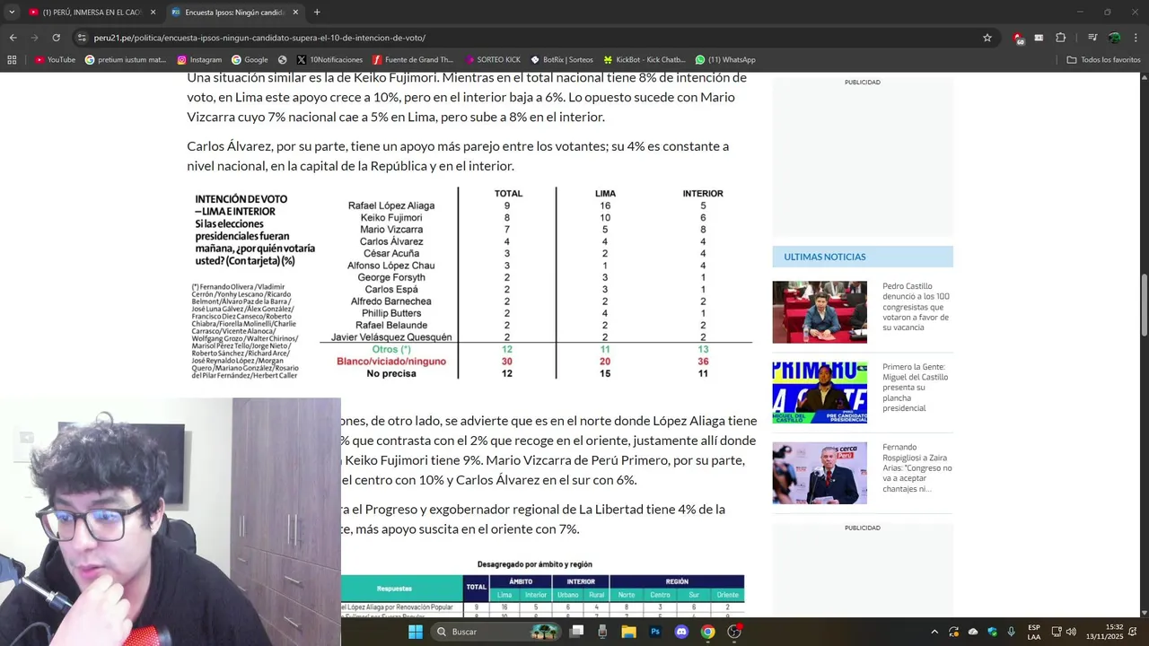Close the PERÚ, INMERSA EN EL CAOS tab
This screenshot has height=646, width=1149.
tap(153, 13)
